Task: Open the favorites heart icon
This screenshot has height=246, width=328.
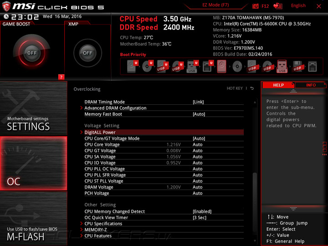Action: [x=278, y=6]
